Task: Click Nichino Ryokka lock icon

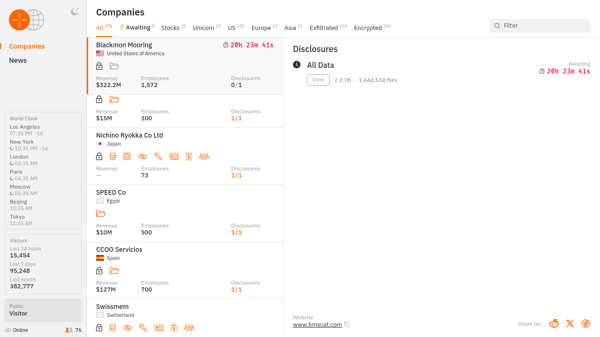Action: (99, 156)
